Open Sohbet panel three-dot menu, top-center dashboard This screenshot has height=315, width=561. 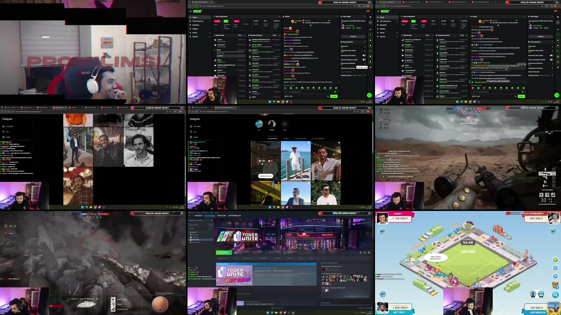tap(337, 16)
